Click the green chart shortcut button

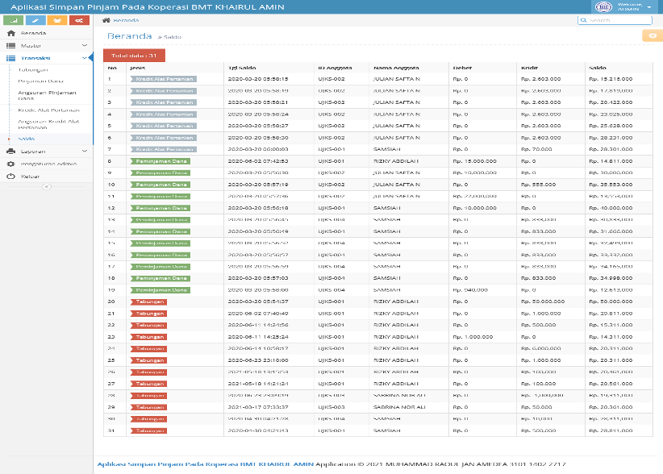13,20
